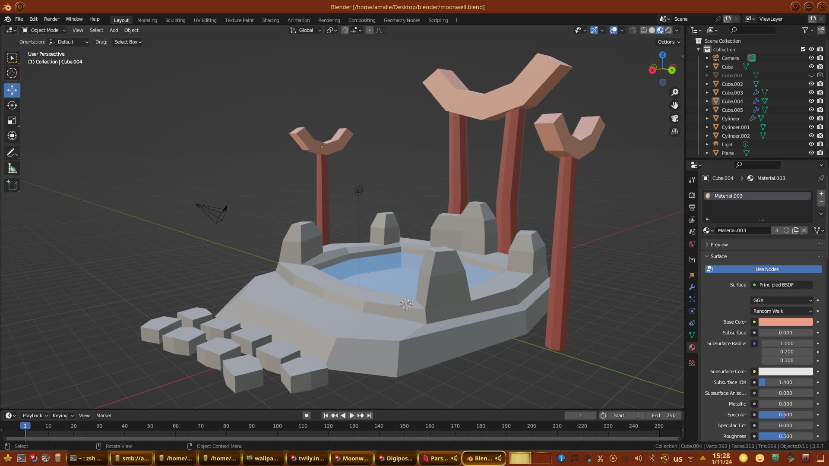Activate the Annotate pencil tool
The image size is (829, 466).
12,153
